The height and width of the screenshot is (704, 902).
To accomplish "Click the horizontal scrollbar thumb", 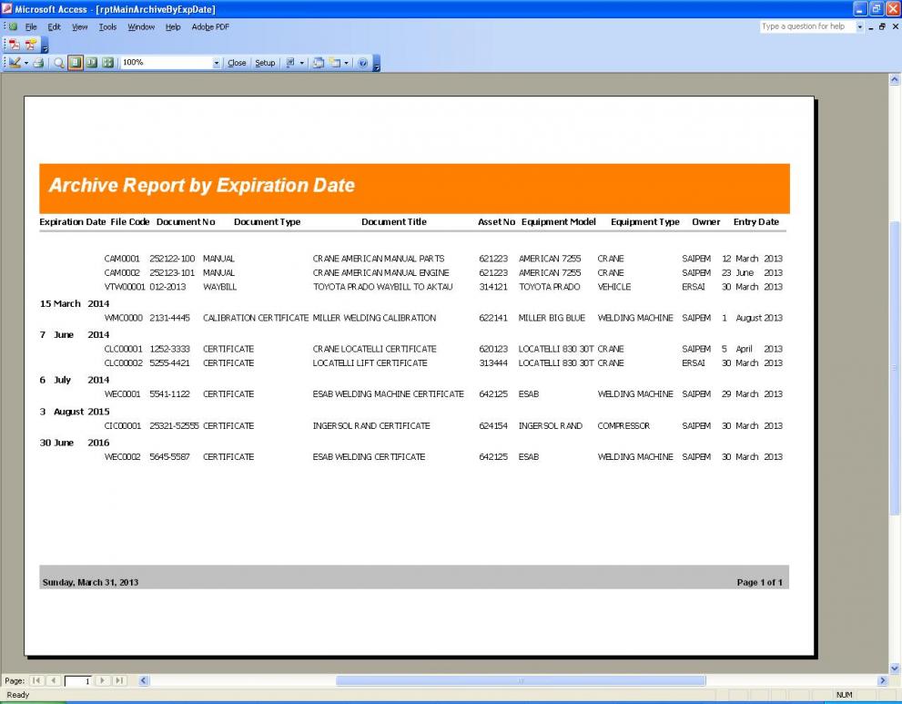I will (x=521, y=680).
